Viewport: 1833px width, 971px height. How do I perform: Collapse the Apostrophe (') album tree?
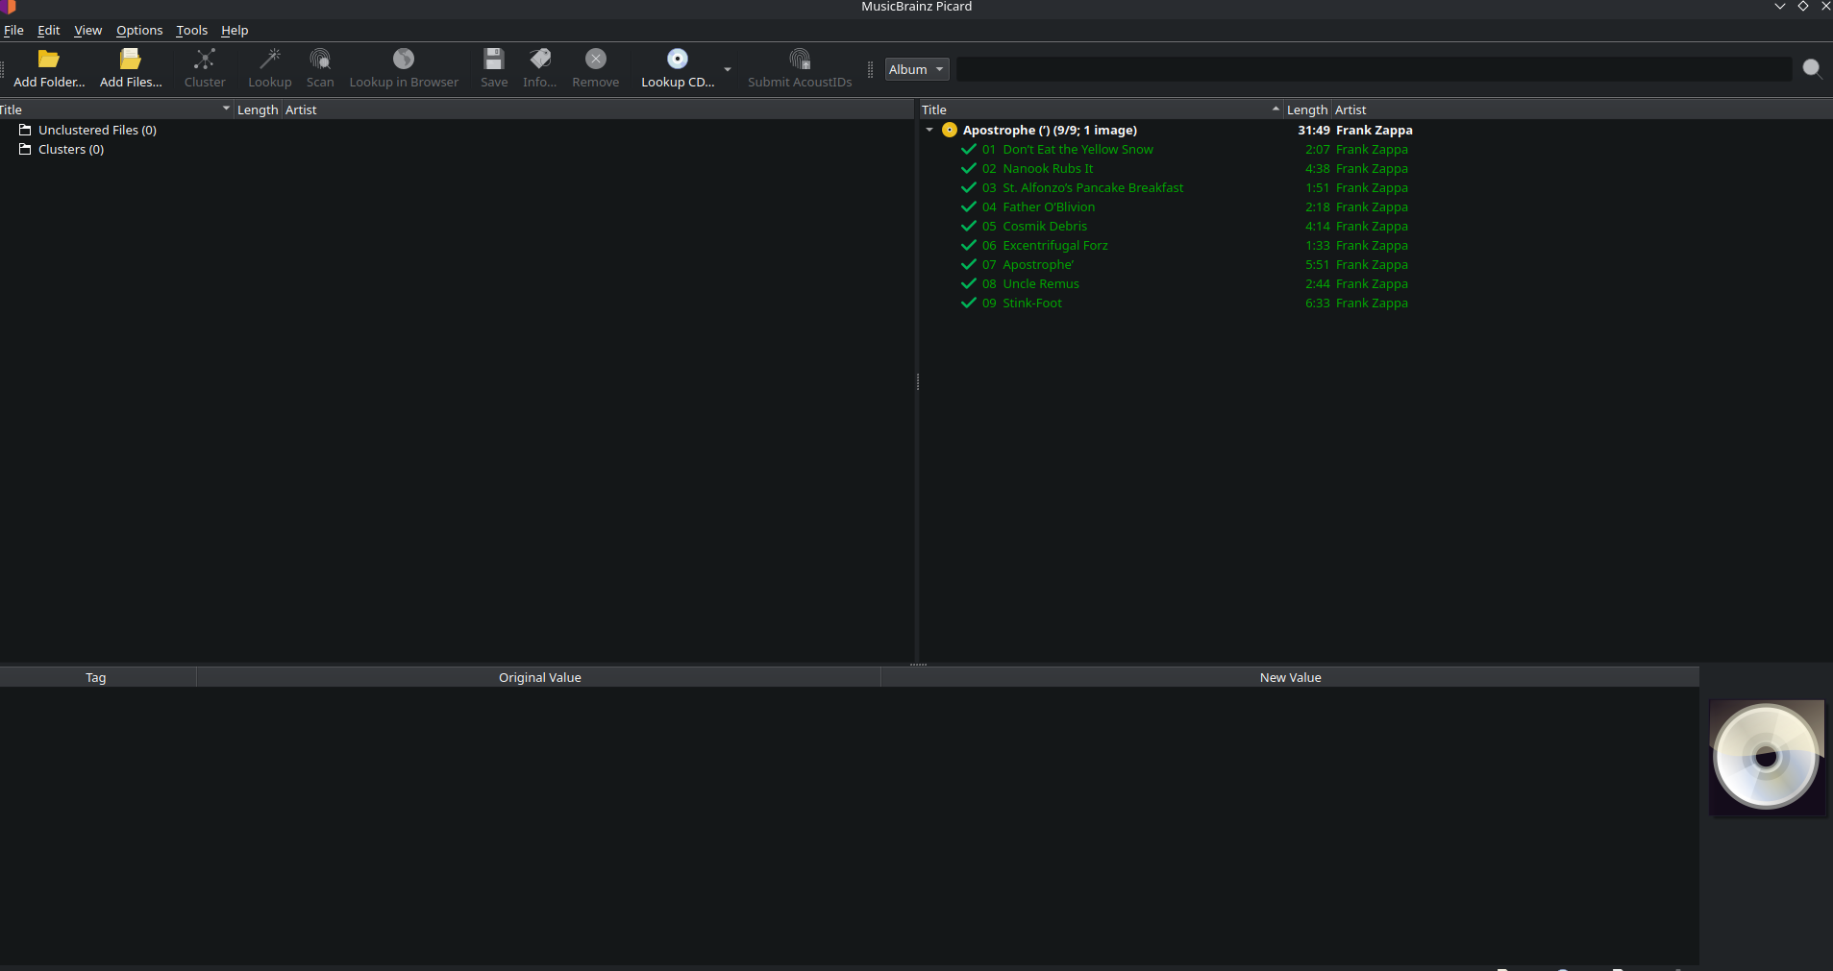(929, 130)
